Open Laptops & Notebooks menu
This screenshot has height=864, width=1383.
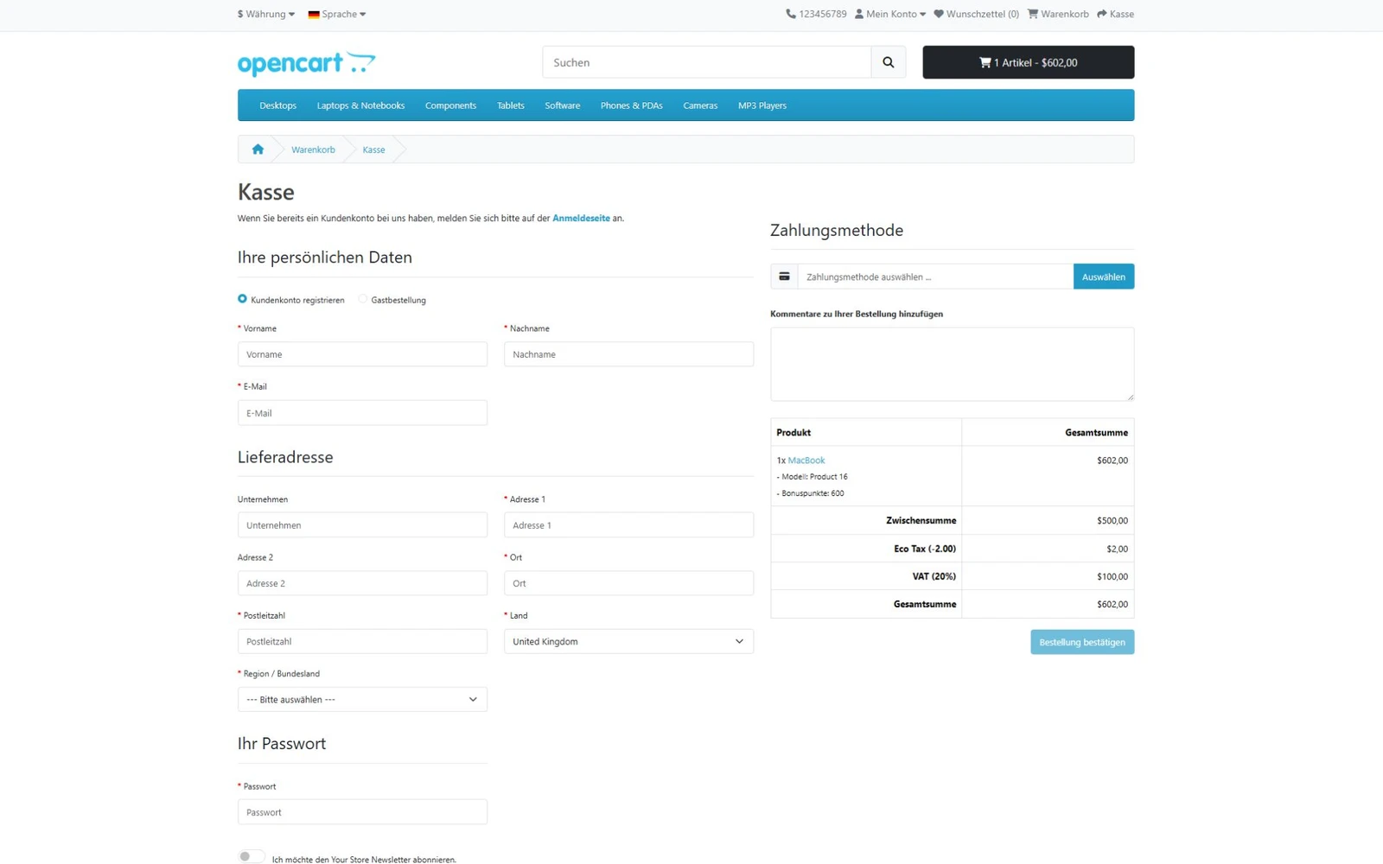coord(360,105)
